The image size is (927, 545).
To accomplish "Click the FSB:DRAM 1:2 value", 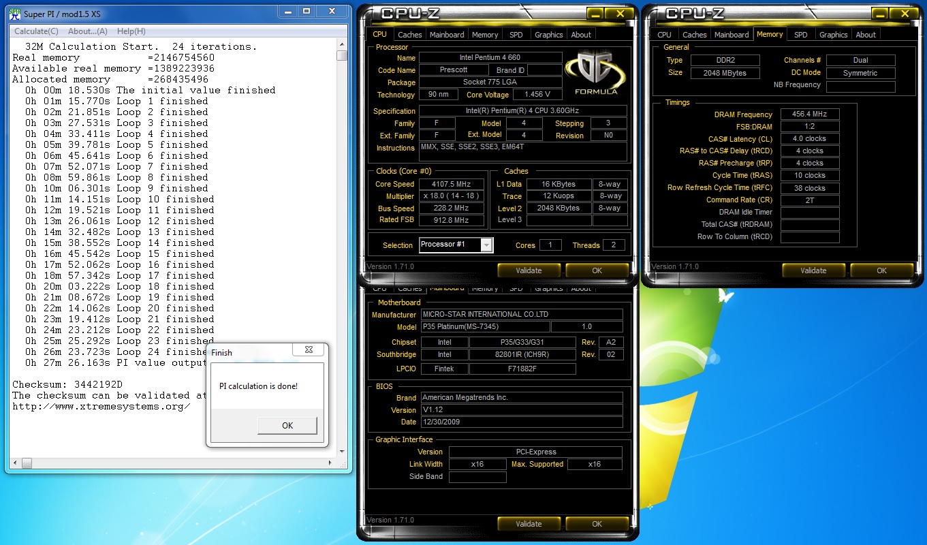I will (x=810, y=127).
